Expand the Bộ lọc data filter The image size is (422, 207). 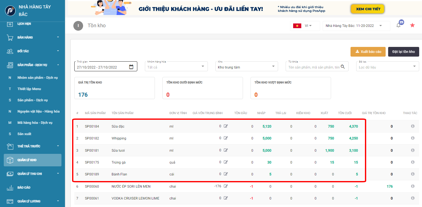(388, 66)
